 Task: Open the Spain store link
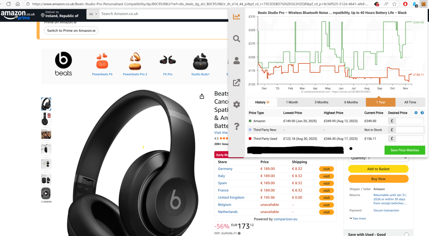click(x=222, y=183)
